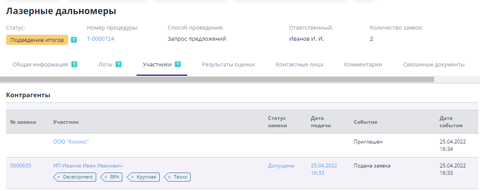480x191 pixels.
Task: Click the Допущена status link
Action: pyautogui.click(x=281, y=166)
